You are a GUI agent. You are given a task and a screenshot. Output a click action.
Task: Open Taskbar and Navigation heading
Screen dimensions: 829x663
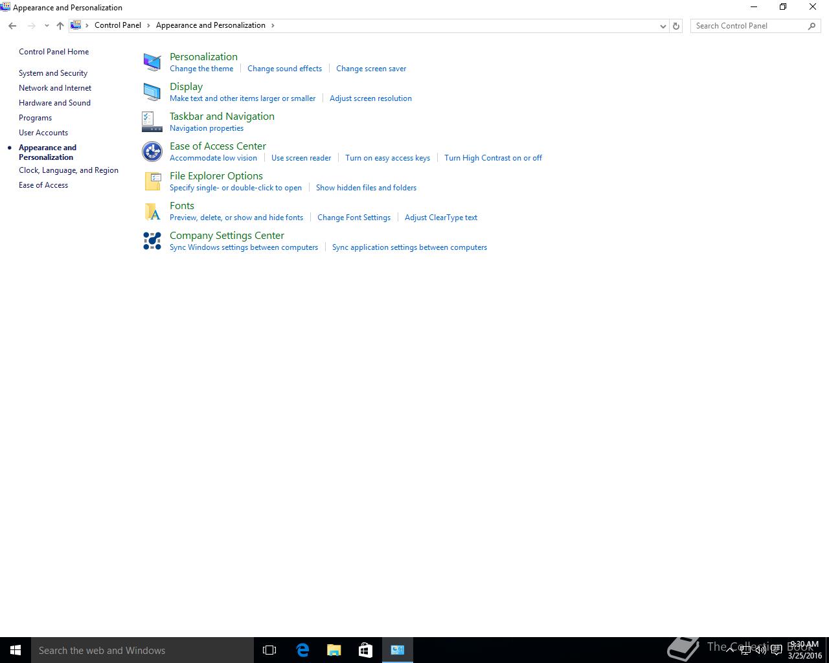tap(222, 117)
